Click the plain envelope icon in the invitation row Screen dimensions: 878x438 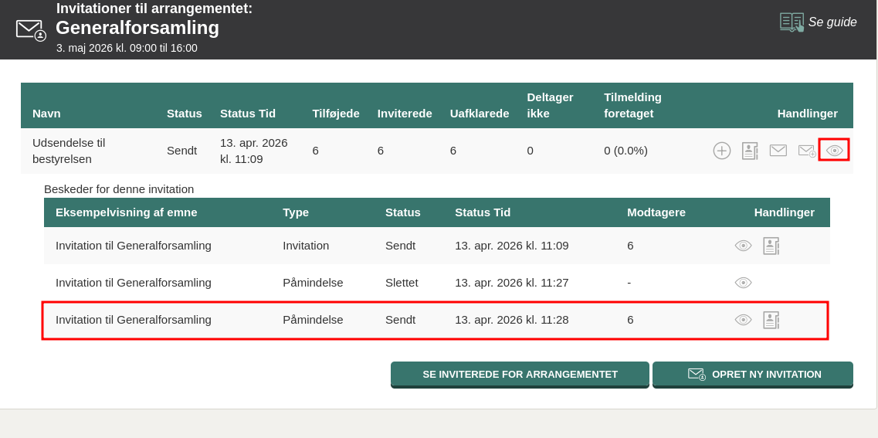pos(778,151)
